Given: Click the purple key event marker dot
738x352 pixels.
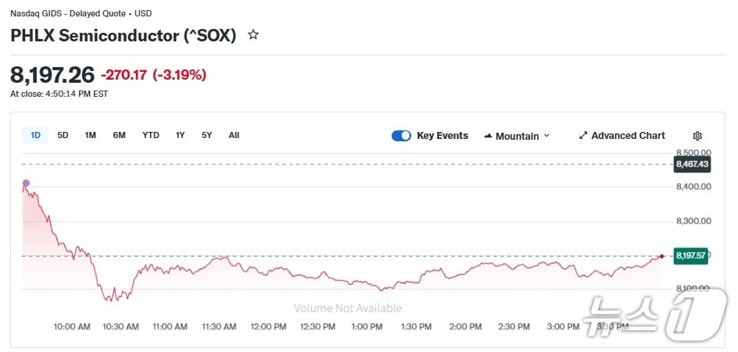Looking at the screenshot, I should pos(26,183).
